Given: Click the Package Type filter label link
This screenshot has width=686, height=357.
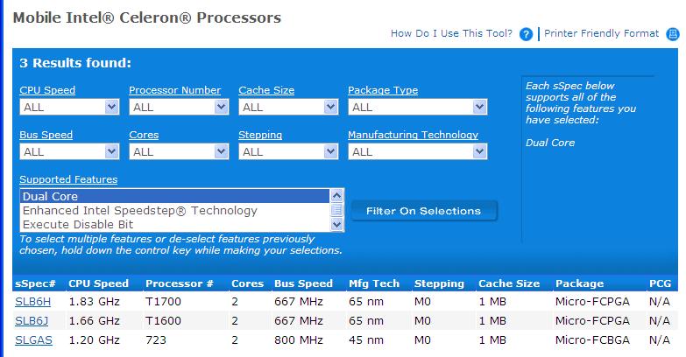Looking at the screenshot, I should pyautogui.click(x=383, y=90).
